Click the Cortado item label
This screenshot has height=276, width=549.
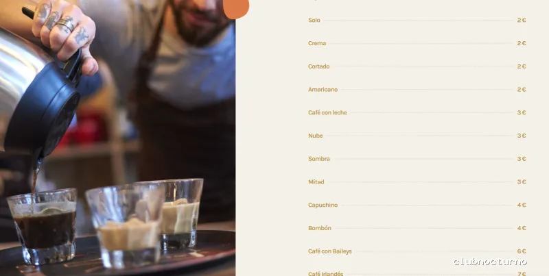(318, 66)
